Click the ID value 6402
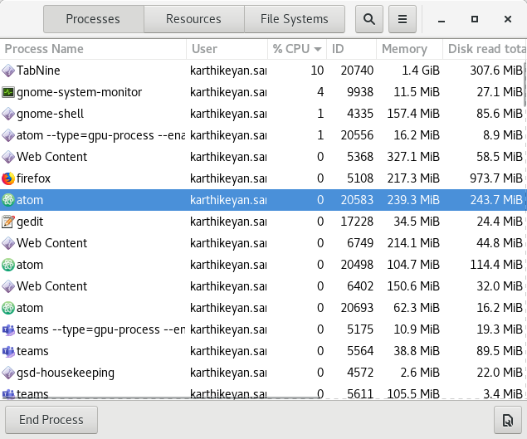Image resolution: width=527 pixels, height=439 pixels. pyautogui.click(x=360, y=286)
